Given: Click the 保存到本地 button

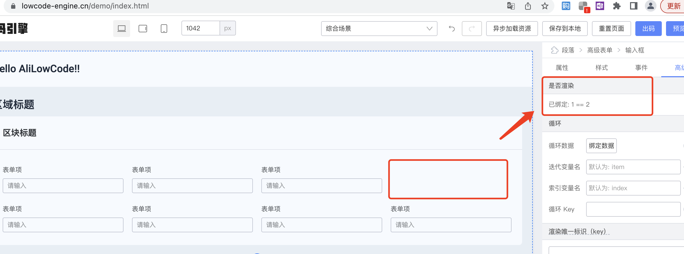Looking at the screenshot, I should pos(565,28).
